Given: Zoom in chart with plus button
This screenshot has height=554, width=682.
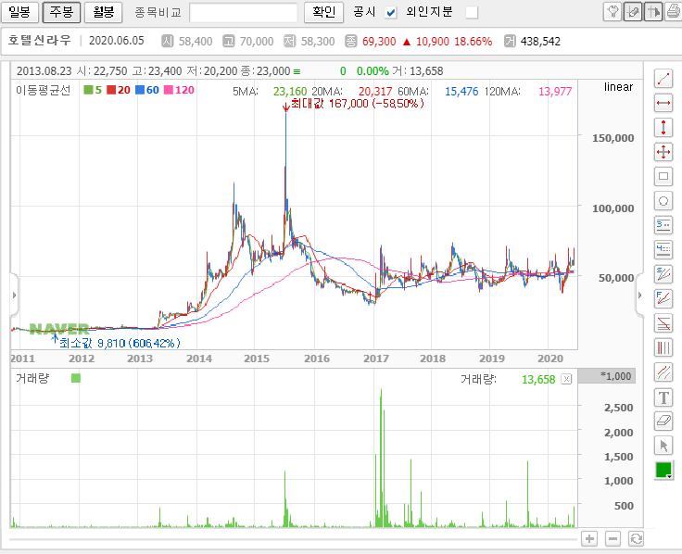Looking at the screenshot, I should (x=589, y=539).
